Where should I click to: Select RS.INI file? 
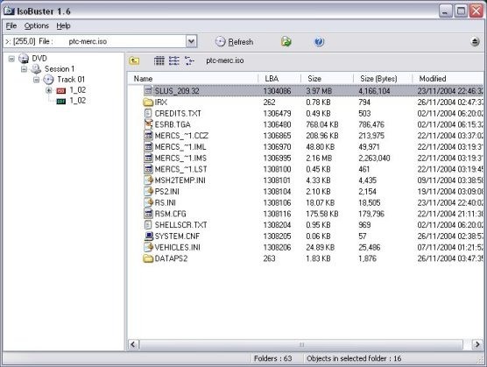coord(166,202)
